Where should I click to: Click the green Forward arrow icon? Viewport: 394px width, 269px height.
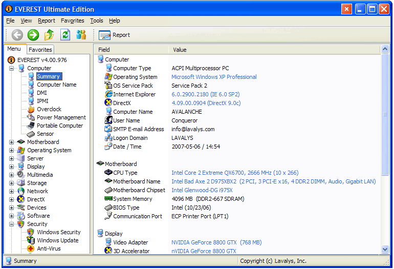[33, 35]
